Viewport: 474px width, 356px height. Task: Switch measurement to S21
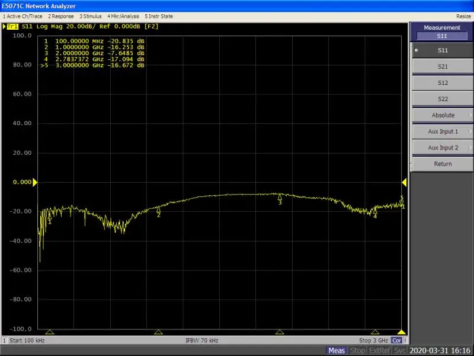point(442,66)
